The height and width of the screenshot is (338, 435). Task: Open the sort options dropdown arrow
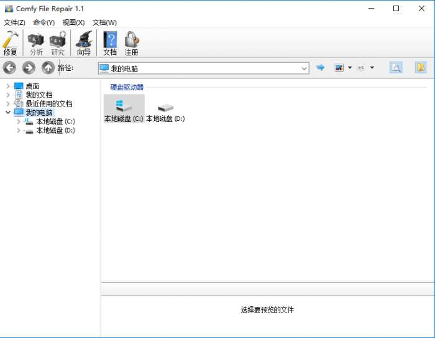click(372, 68)
